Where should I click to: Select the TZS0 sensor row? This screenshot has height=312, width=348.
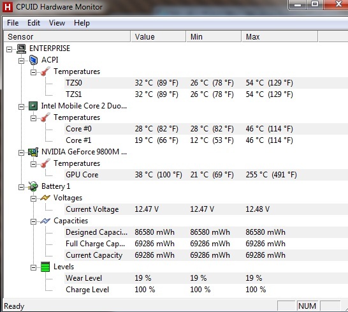(206, 83)
